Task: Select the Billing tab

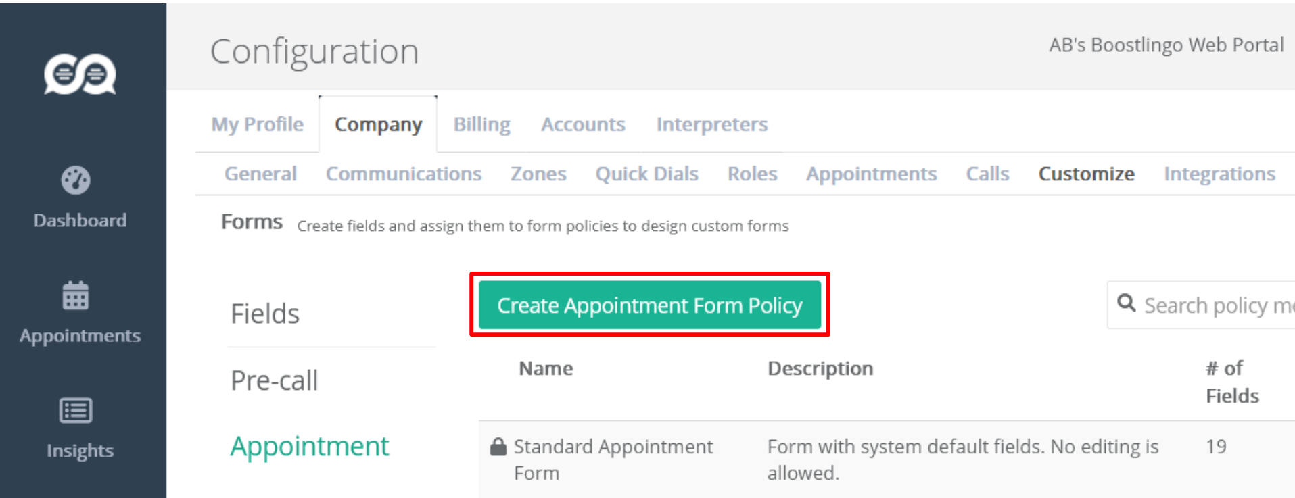Action: (481, 124)
